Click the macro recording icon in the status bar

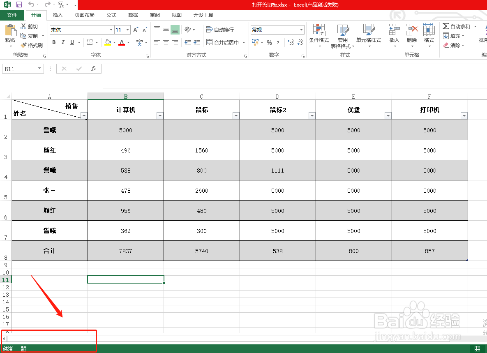coord(23,348)
